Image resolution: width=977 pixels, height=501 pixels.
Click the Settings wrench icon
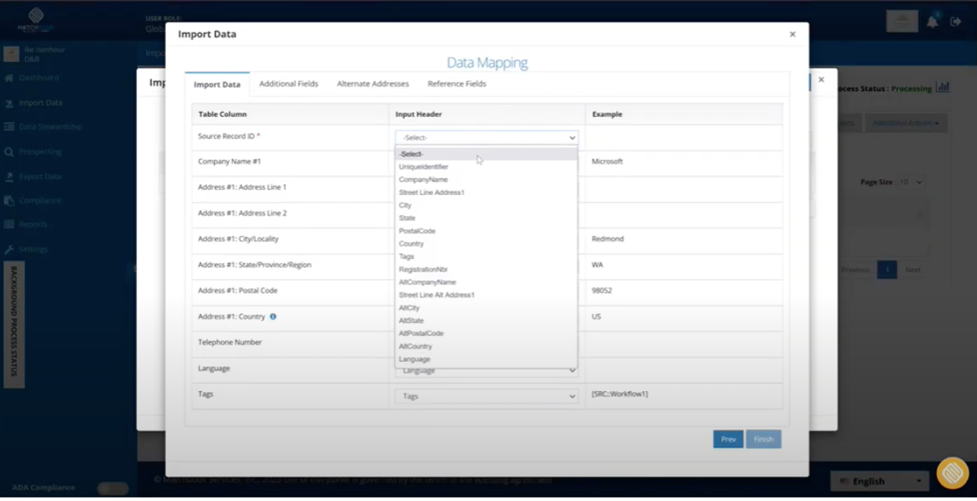point(9,249)
